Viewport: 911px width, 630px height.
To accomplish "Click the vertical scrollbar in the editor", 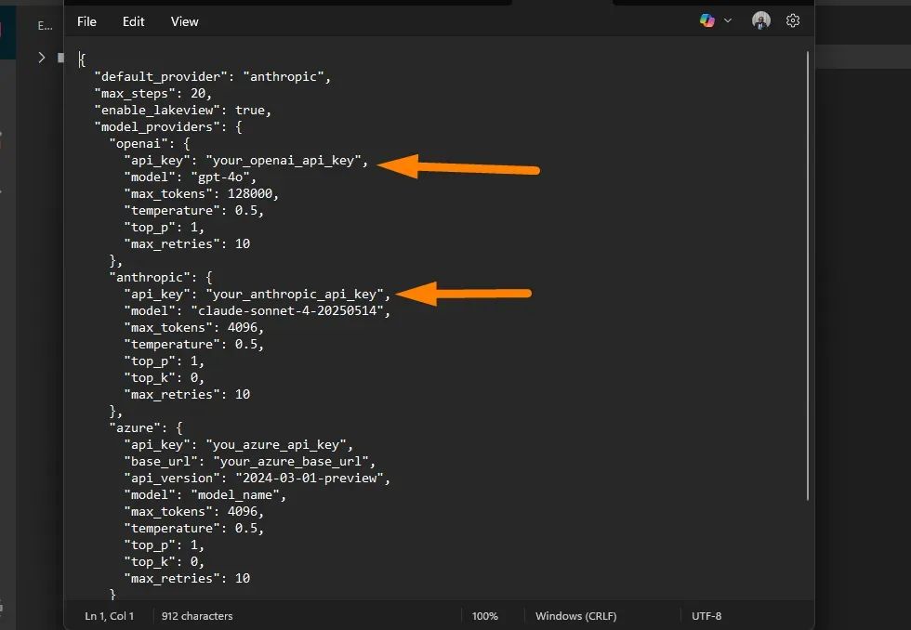I will pyautogui.click(x=808, y=279).
